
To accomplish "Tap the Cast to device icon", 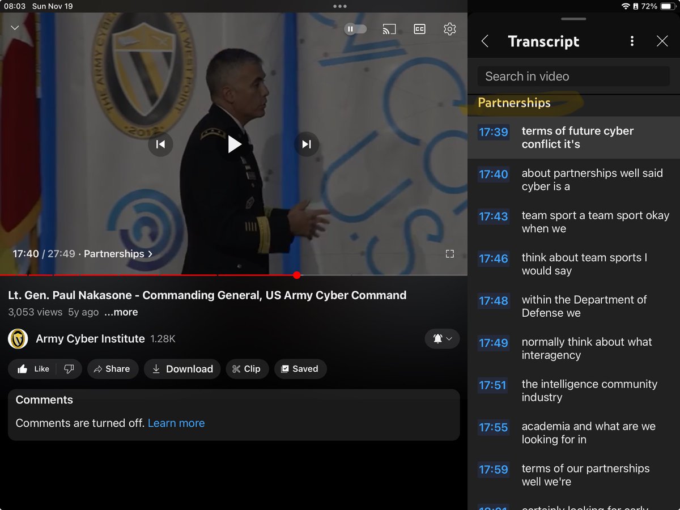I will pos(389,29).
